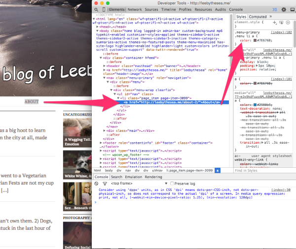Screen dimensions: 296x249
Task: Open DevTools settings gear
Action: pos(284,9)
